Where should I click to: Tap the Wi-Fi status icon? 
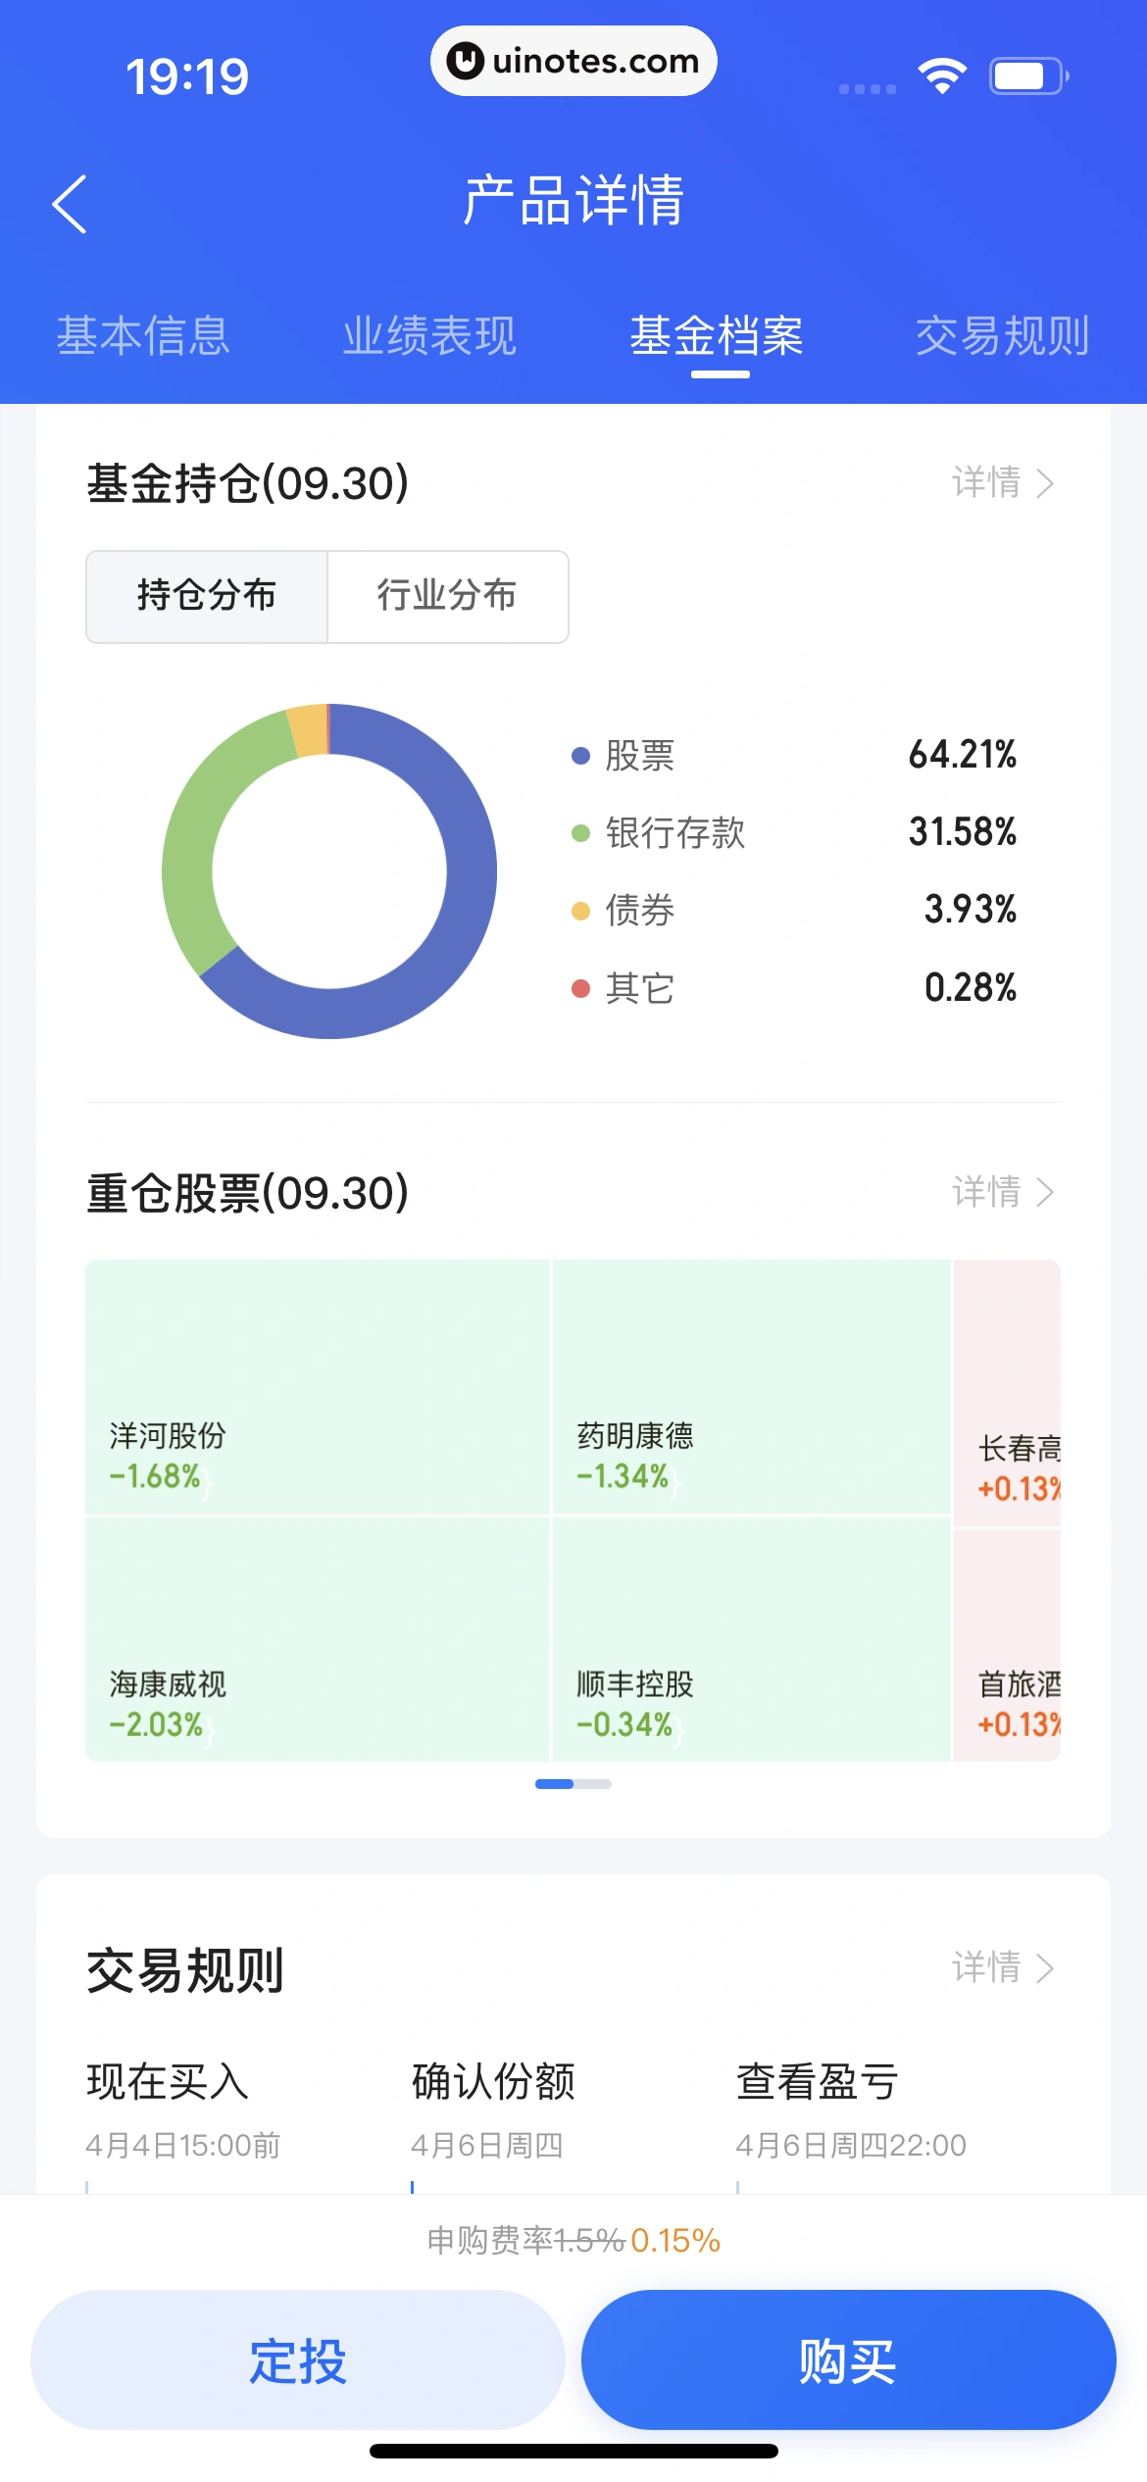(x=942, y=76)
